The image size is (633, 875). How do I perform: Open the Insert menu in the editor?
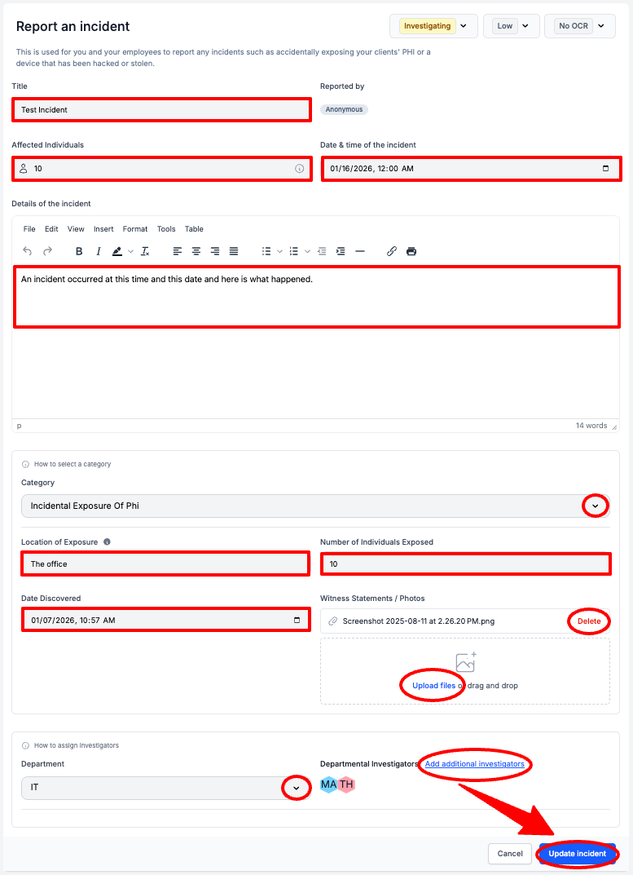pos(103,229)
